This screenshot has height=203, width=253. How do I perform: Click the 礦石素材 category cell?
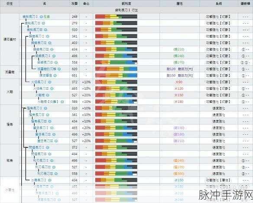[10, 39]
